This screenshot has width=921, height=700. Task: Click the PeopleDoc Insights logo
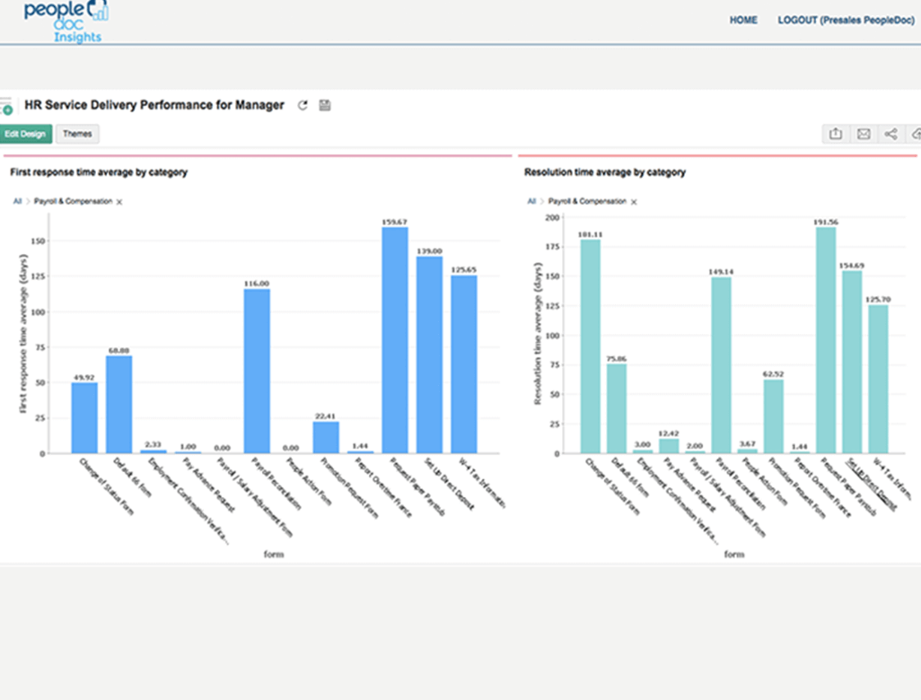click(x=66, y=22)
